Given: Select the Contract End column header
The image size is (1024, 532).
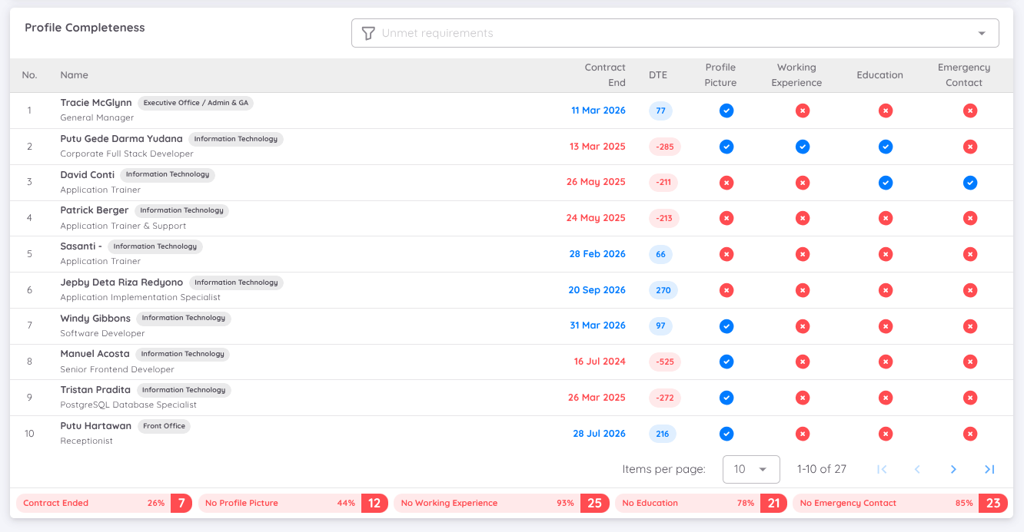Looking at the screenshot, I should 605,74.
